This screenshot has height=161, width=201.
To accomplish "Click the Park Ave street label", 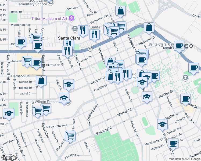I will point(189,119).
